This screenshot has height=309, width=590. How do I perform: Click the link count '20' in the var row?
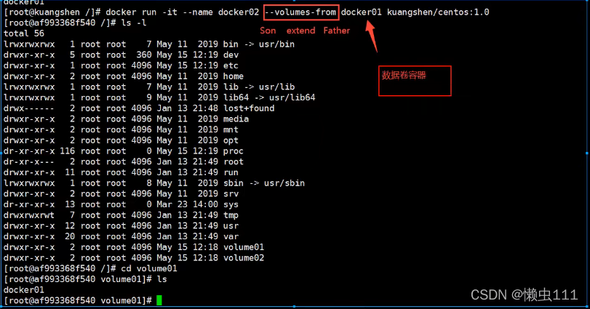[x=70, y=237]
